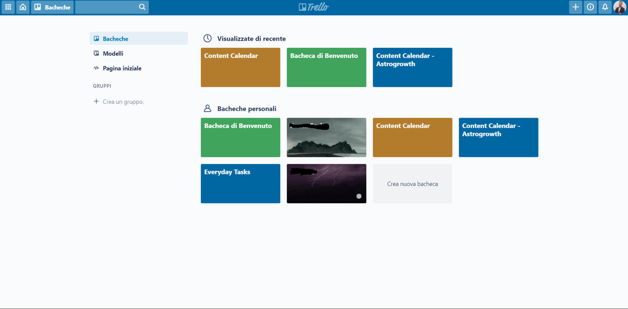
Task: Click the sidebar Bacheche board icon
Action: [x=96, y=38]
